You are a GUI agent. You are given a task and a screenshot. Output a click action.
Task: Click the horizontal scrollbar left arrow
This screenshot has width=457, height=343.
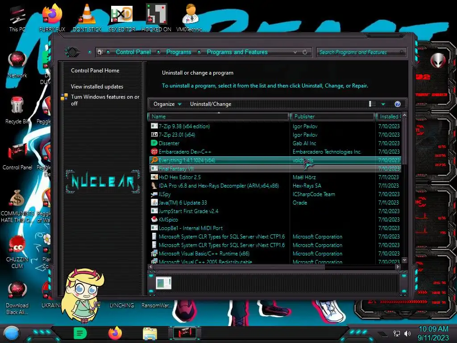pyautogui.click(x=151, y=267)
